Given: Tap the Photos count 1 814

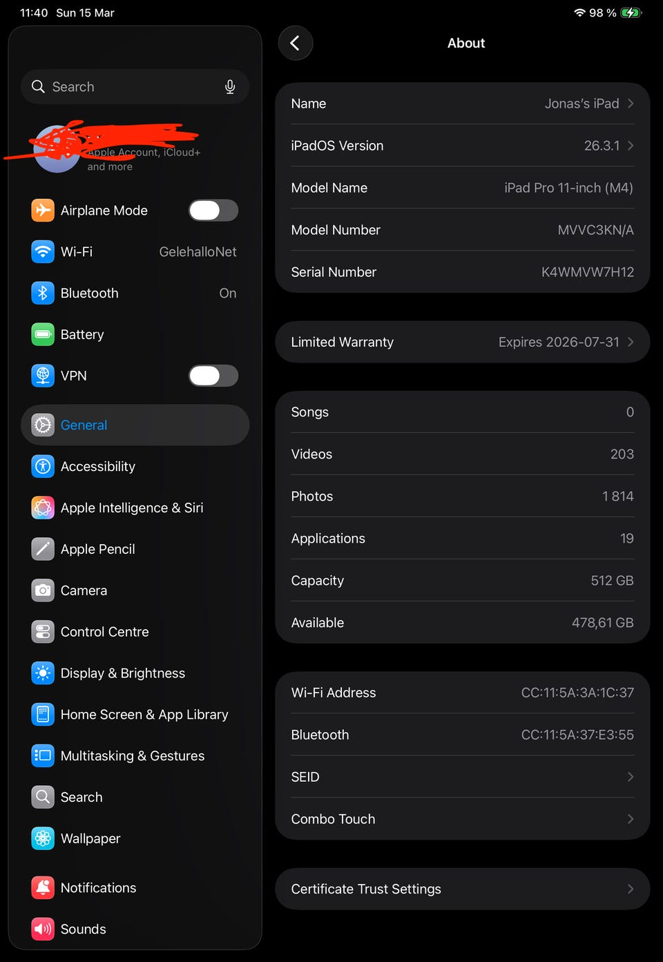Looking at the screenshot, I should point(617,497).
